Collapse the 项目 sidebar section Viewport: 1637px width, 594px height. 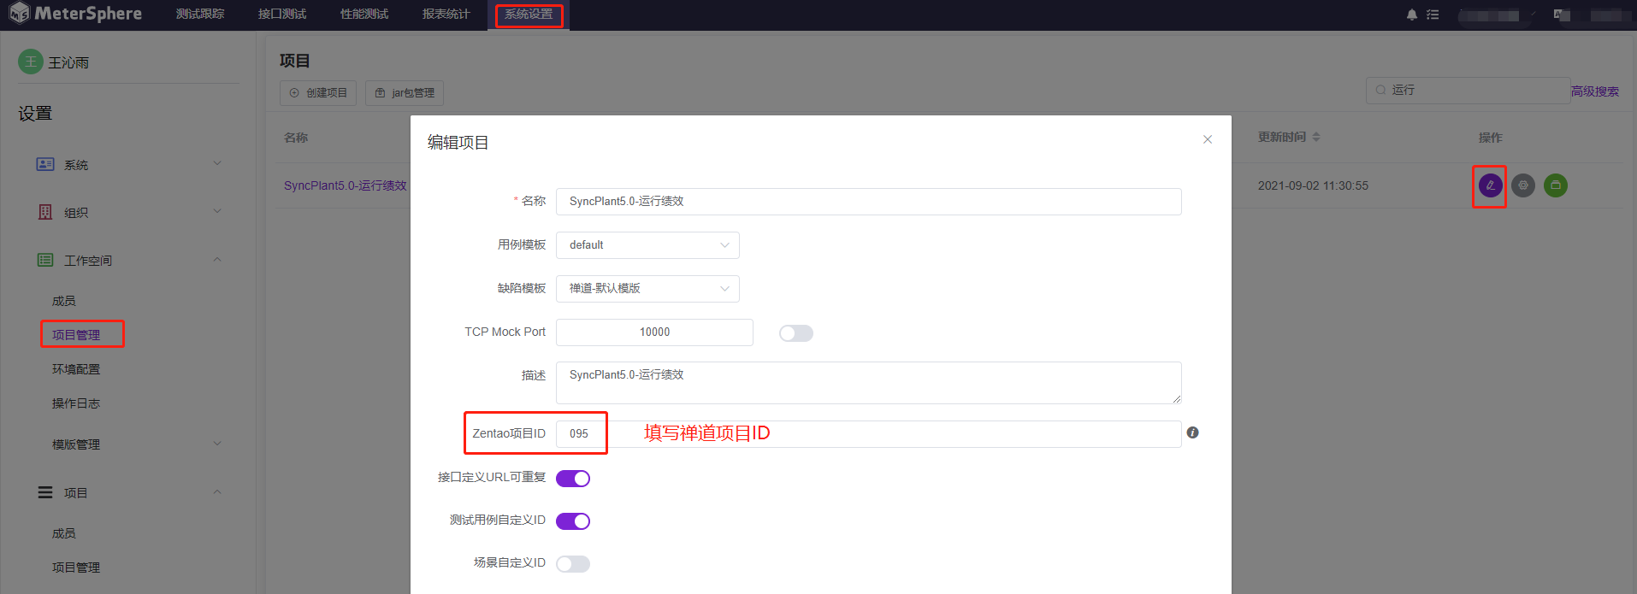217,491
